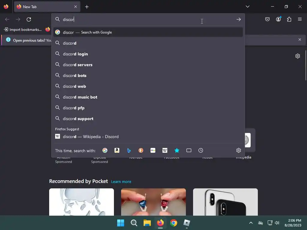Open Firefox View pinned tab icon
The image size is (307, 230).
[6, 7]
